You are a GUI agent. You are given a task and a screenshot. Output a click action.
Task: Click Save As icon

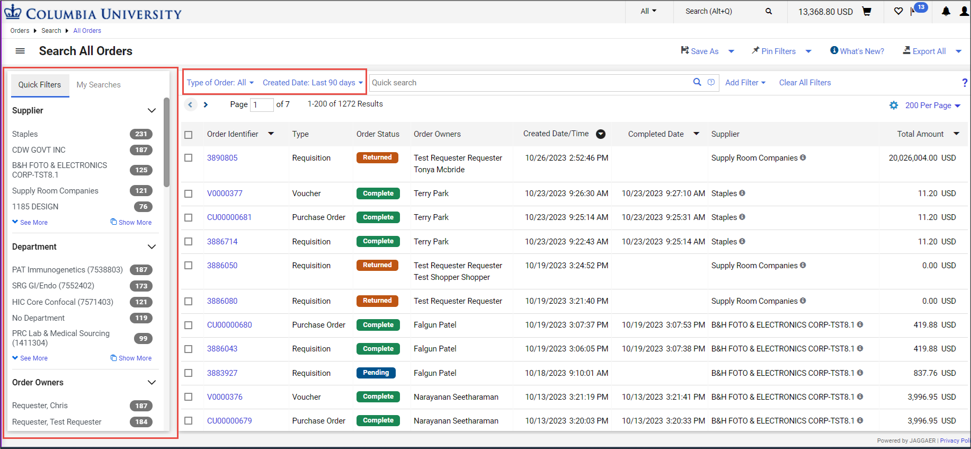685,50
